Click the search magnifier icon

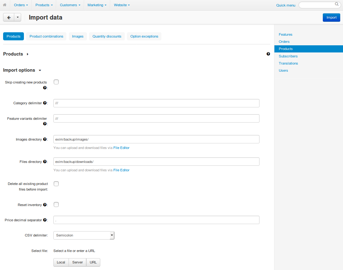pyautogui.click(x=337, y=4)
